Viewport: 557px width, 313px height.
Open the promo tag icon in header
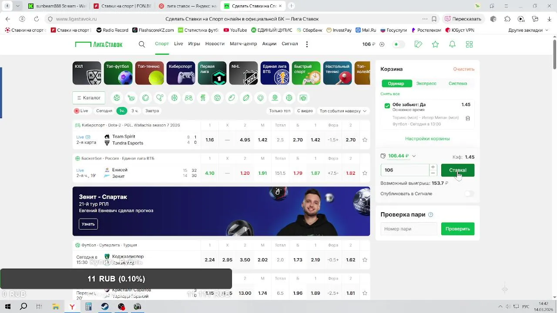pos(418,44)
